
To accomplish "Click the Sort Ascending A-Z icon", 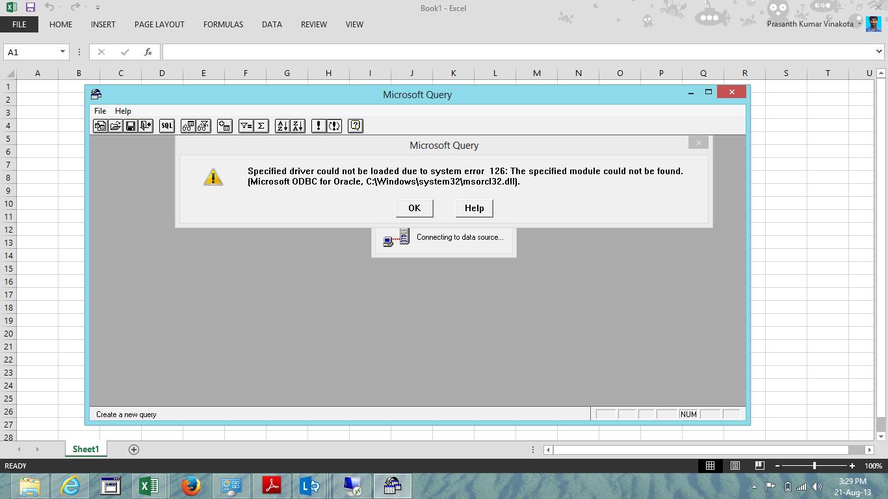I will (x=282, y=126).
